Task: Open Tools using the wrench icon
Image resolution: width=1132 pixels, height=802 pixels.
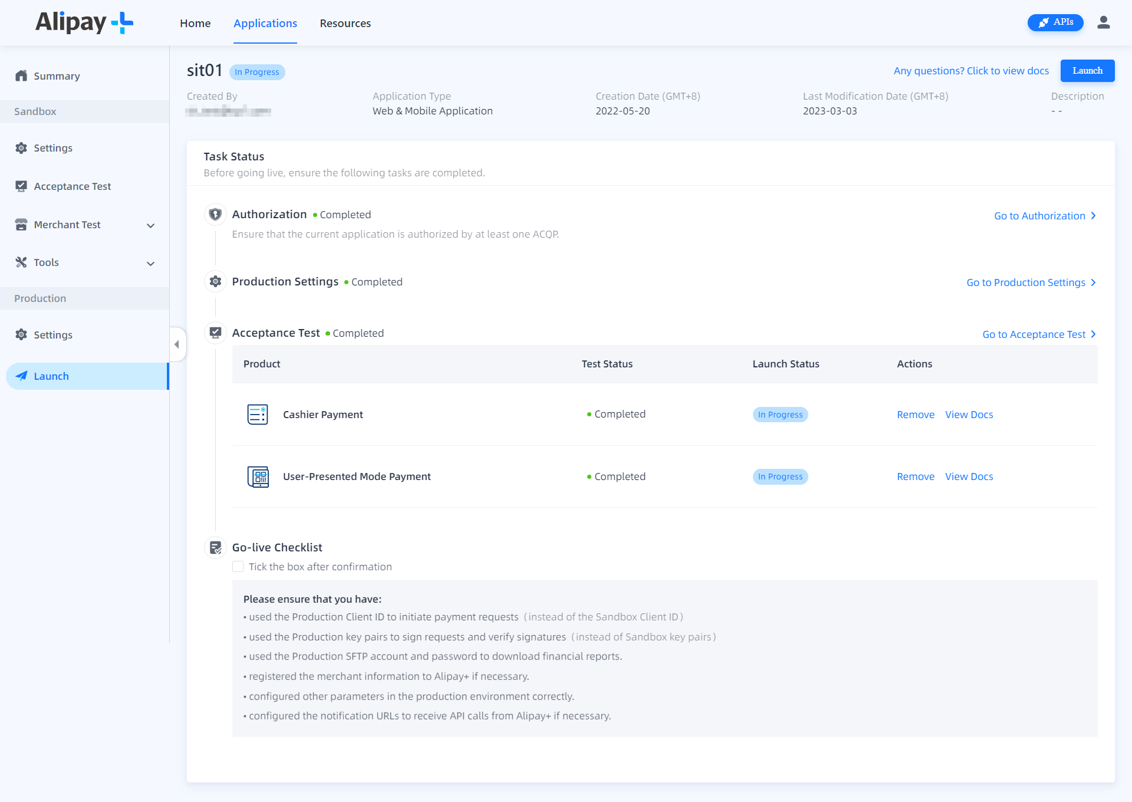Action: coord(21,262)
